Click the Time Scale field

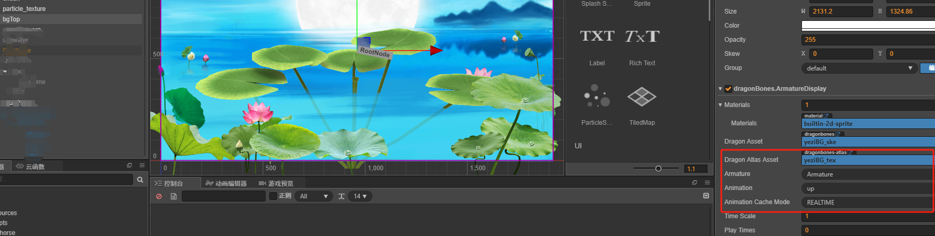click(x=868, y=216)
